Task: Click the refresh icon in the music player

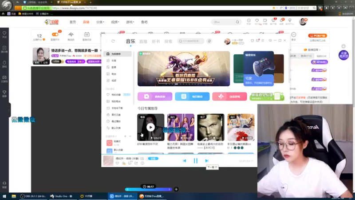Action: point(113,41)
